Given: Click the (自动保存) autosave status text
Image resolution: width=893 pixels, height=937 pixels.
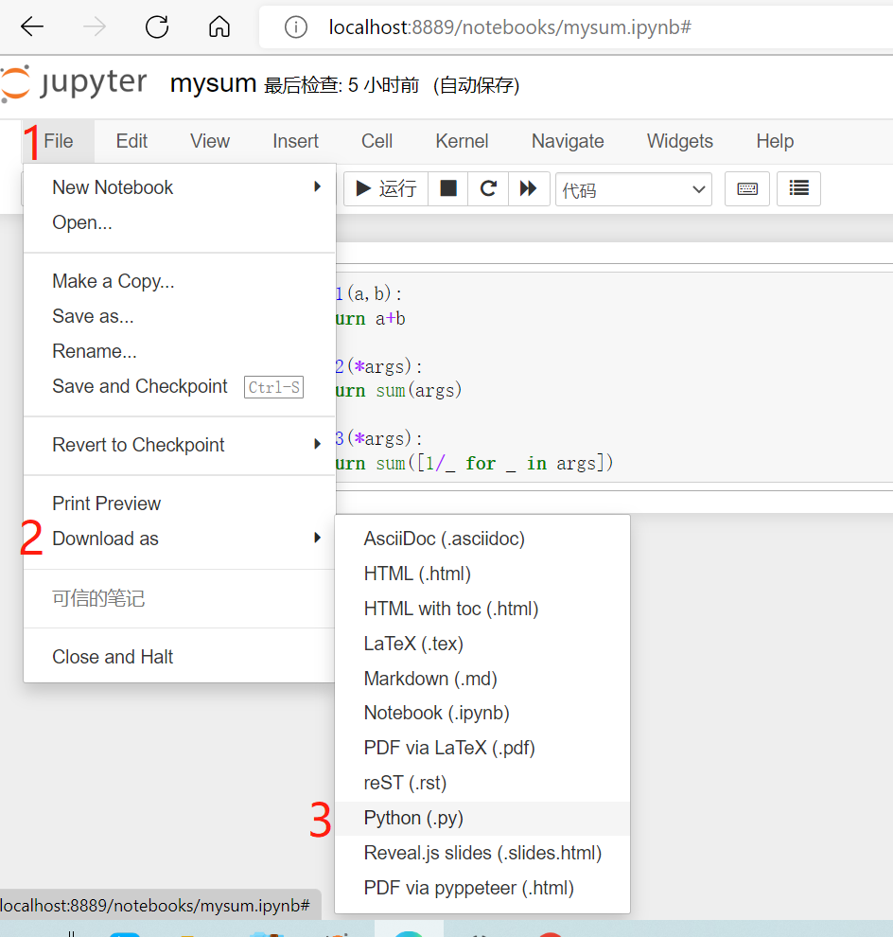Looking at the screenshot, I should [476, 85].
